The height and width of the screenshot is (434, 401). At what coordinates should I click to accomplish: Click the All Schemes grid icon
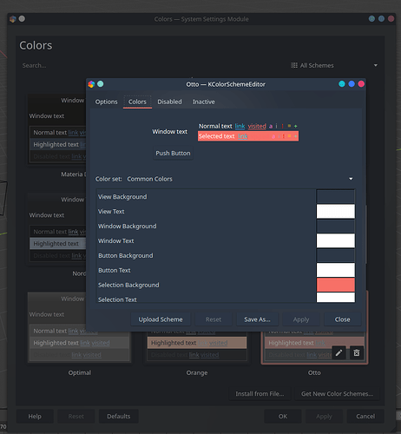[x=294, y=65]
